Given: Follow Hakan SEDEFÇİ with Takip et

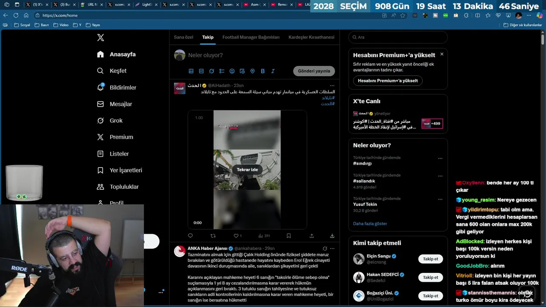Looking at the screenshot, I should [430, 278].
